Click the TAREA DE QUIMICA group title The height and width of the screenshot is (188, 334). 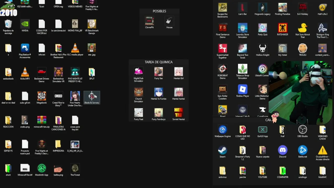tap(159, 62)
